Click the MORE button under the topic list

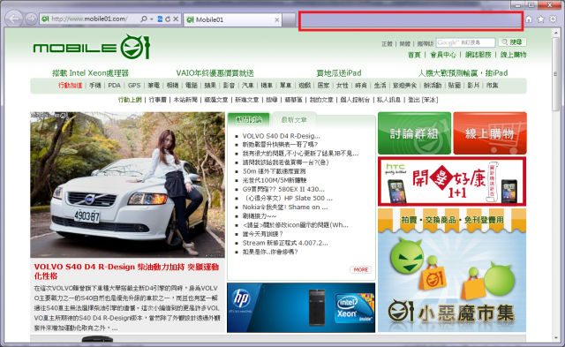361,269
